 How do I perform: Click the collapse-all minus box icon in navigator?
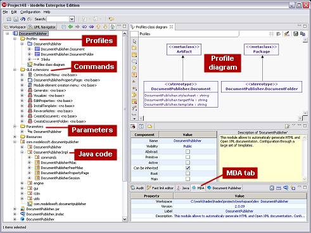pos(63,27)
